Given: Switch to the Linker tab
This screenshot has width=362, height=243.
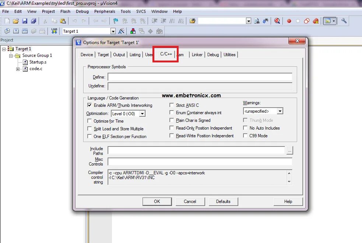Looking at the screenshot, I should pos(197,55).
